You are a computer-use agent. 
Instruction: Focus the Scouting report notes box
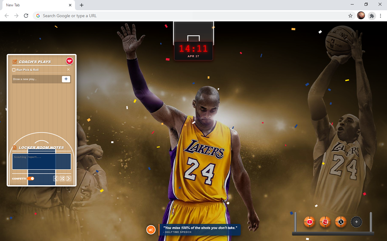[x=41, y=161]
